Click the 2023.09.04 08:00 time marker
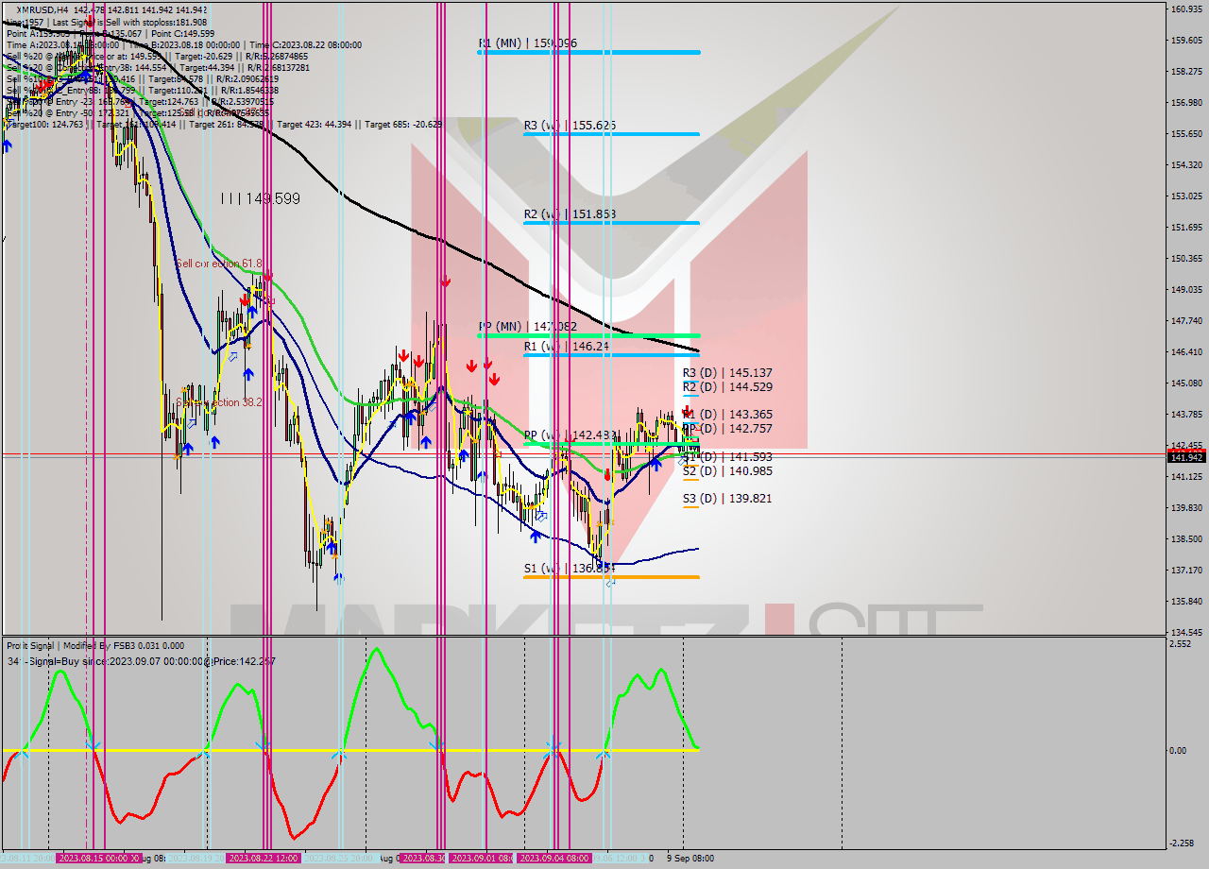 554,859
